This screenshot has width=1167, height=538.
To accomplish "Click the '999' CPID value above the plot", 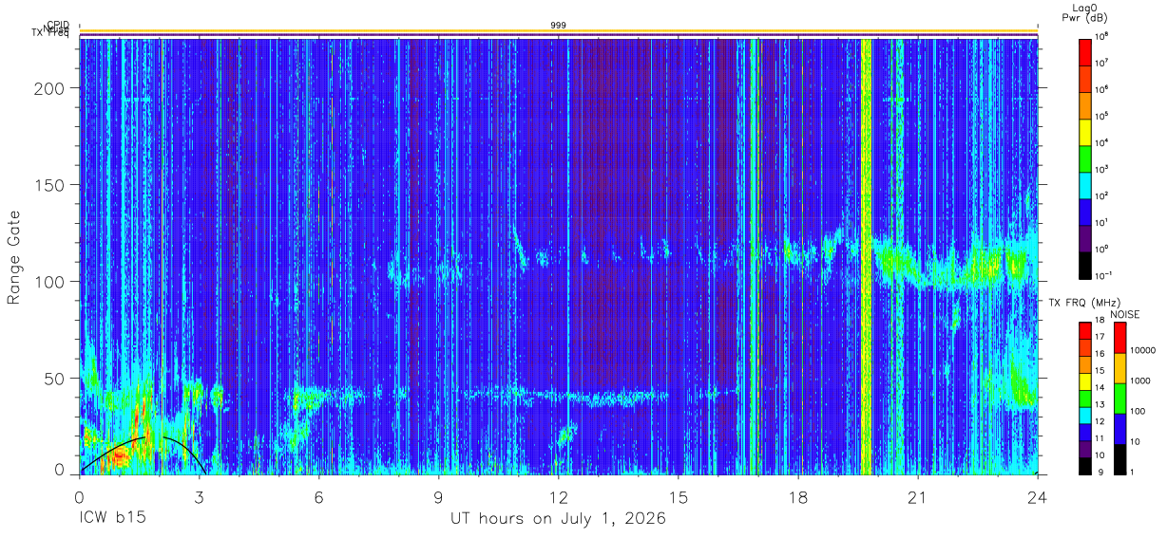I will pyautogui.click(x=559, y=26).
